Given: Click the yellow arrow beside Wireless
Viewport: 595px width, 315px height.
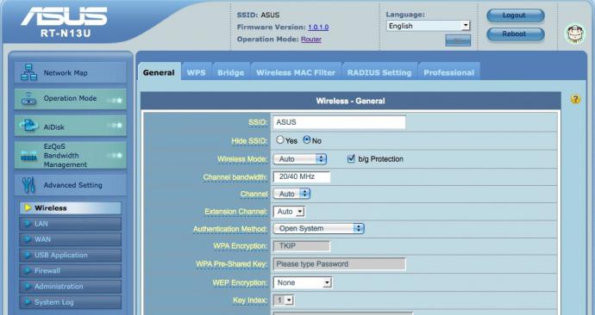Looking at the screenshot, I should coord(28,208).
